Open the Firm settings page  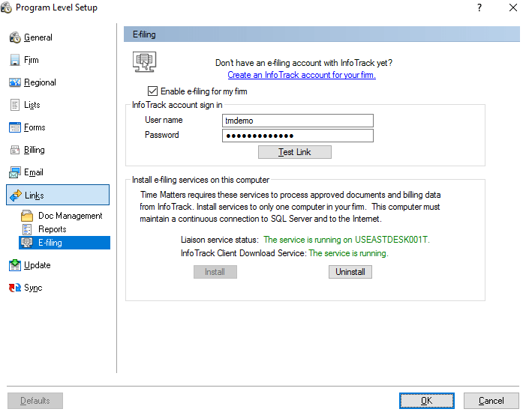32,60
